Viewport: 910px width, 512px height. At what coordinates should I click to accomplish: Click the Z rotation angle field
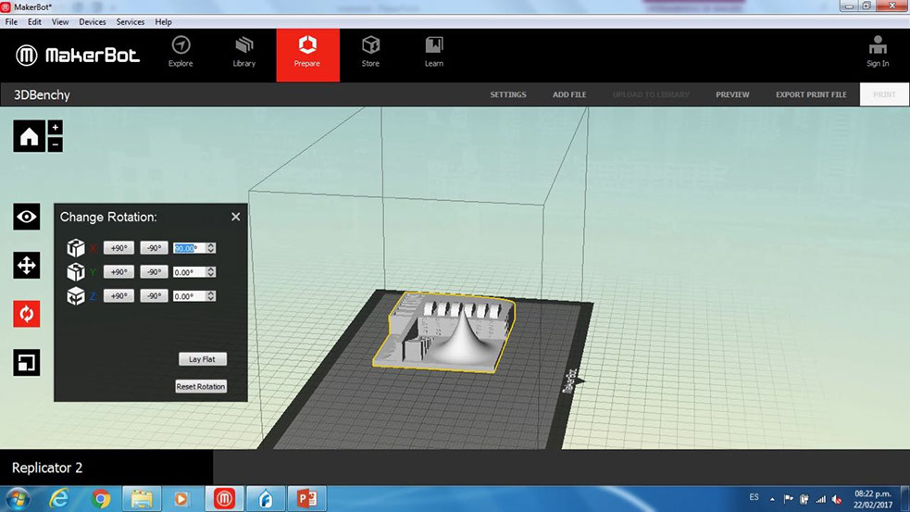[190, 296]
